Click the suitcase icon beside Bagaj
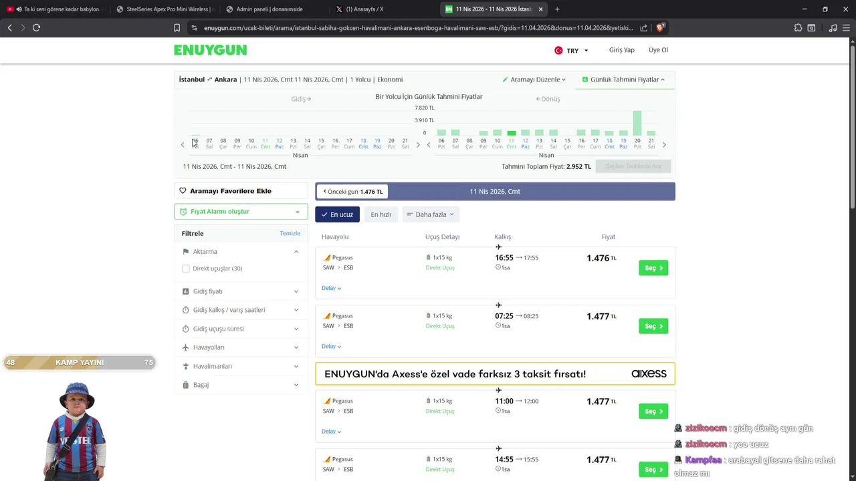 186,385
